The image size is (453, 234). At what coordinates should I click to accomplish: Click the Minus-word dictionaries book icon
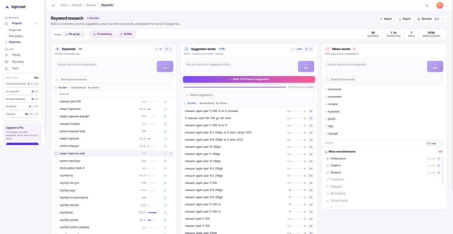pos(326,152)
